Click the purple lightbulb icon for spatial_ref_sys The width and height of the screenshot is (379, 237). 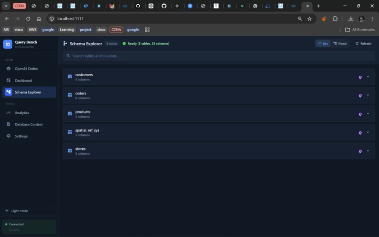(x=360, y=133)
